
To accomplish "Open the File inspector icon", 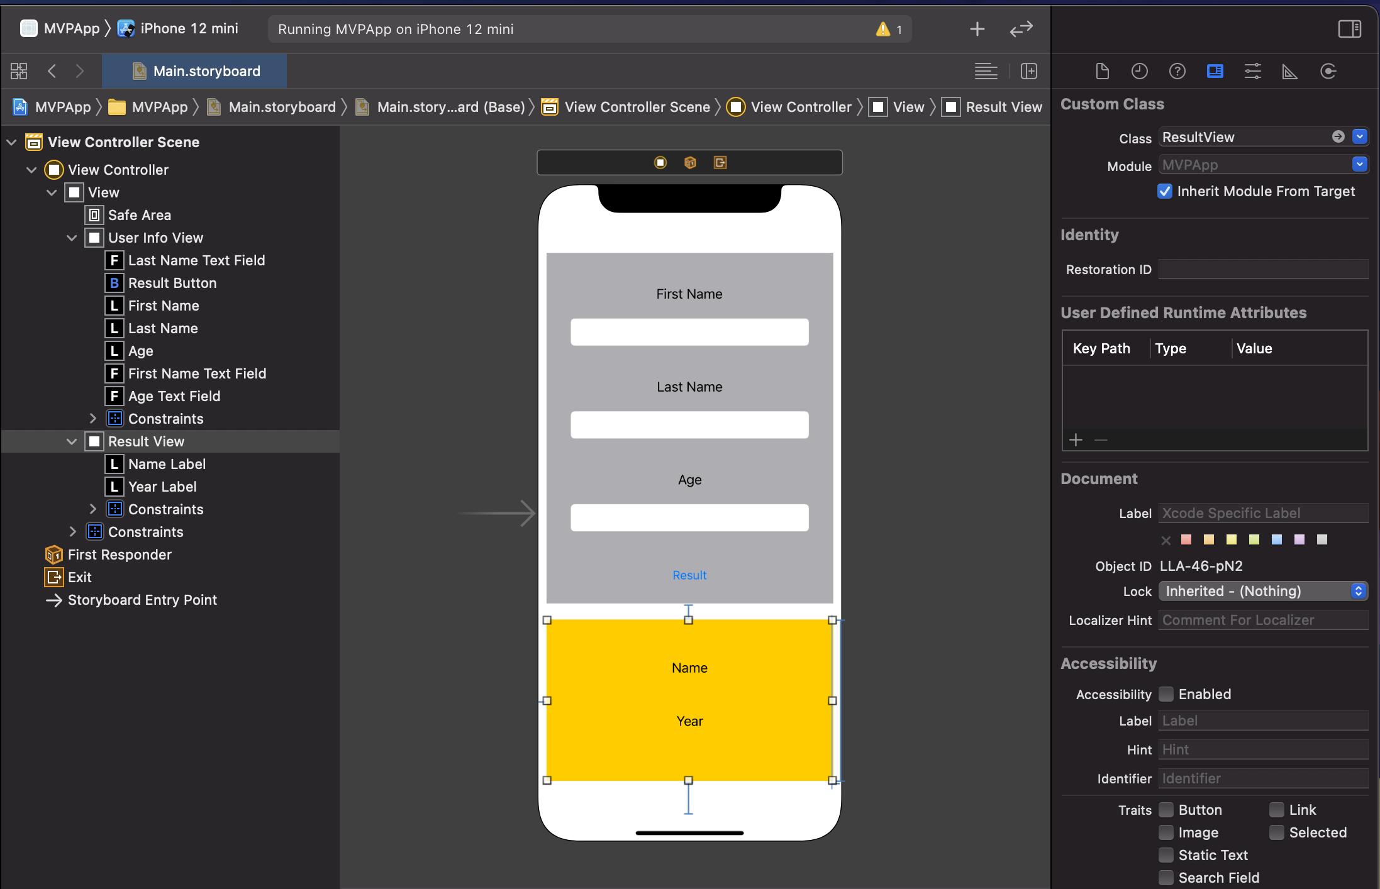I will [1102, 71].
